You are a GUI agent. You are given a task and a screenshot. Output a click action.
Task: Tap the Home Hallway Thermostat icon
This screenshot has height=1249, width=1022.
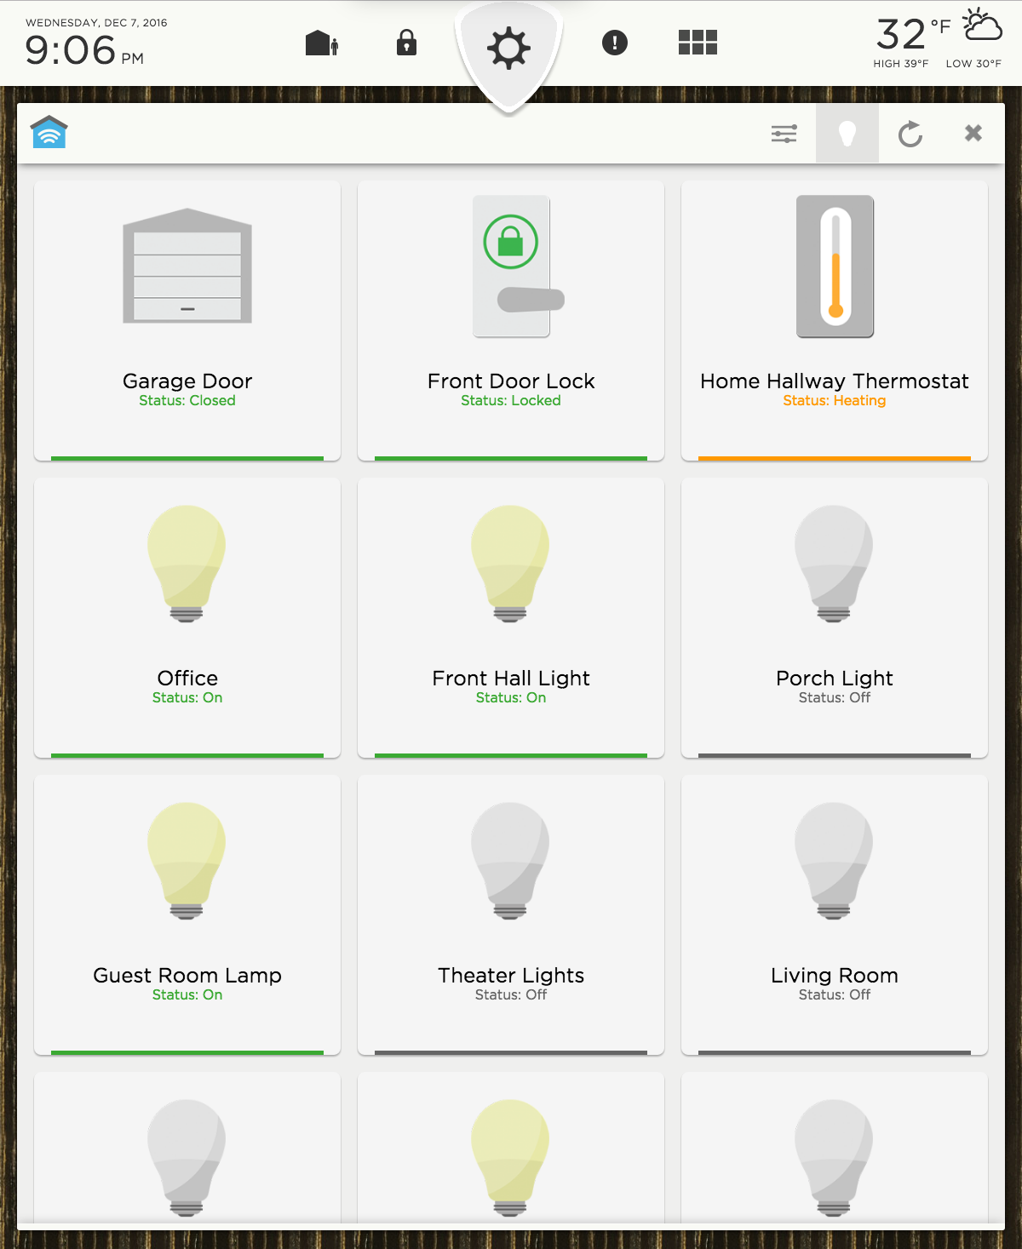(x=835, y=266)
